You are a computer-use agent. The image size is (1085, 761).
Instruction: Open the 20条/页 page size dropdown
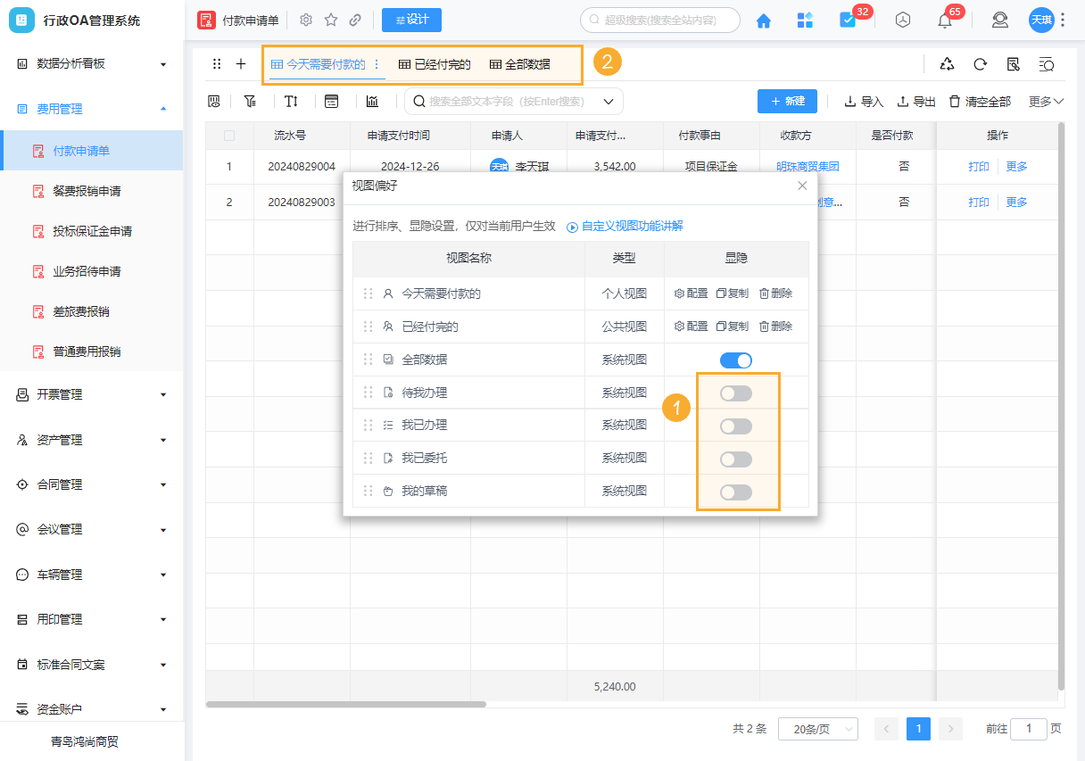[817, 728]
